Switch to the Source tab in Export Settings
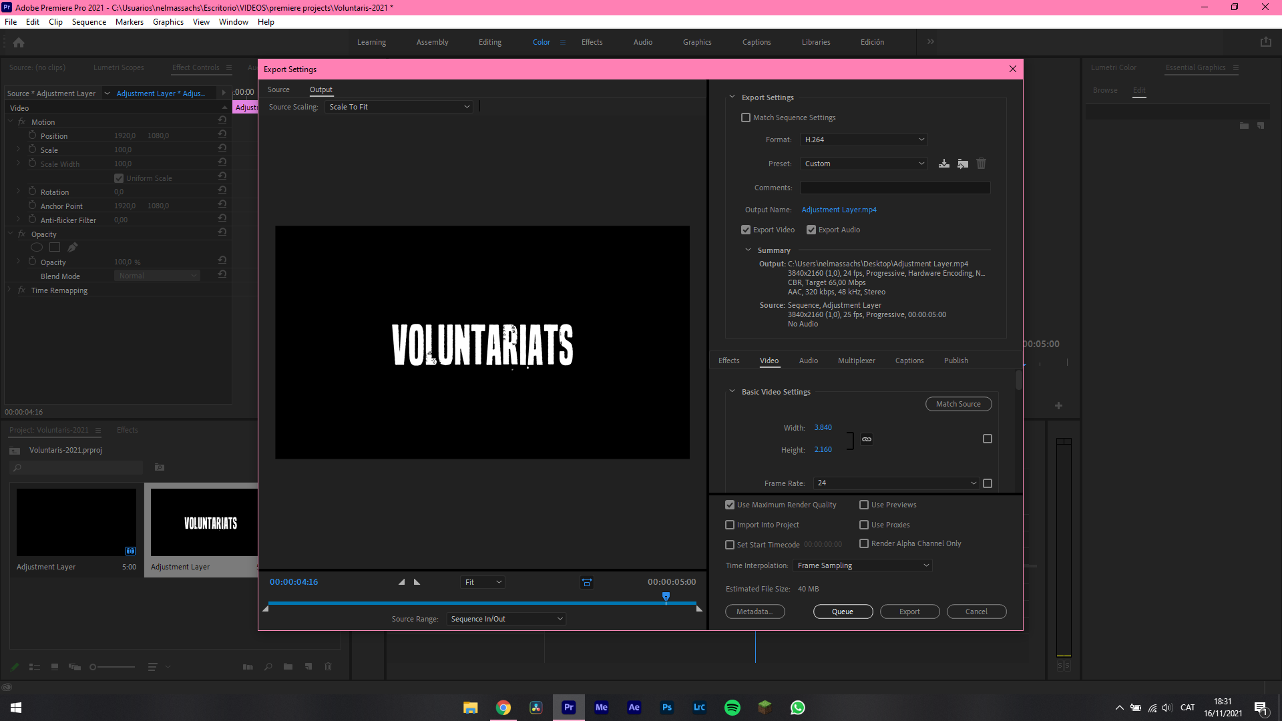The height and width of the screenshot is (721, 1282). click(x=278, y=89)
